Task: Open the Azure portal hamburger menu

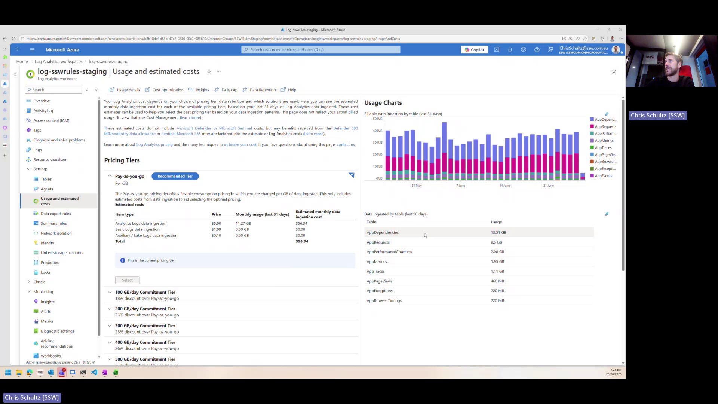Action: (x=32, y=49)
